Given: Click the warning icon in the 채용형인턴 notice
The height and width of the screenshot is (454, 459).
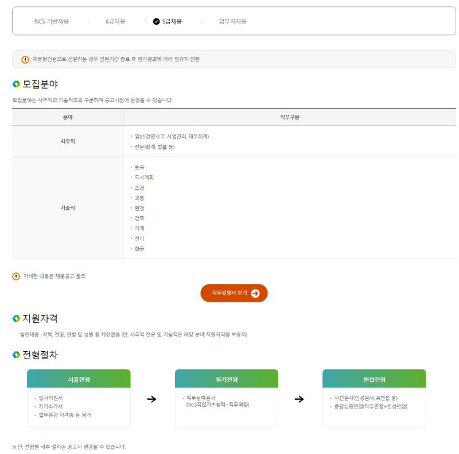Looking at the screenshot, I should pos(25,60).
